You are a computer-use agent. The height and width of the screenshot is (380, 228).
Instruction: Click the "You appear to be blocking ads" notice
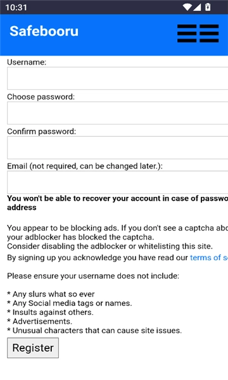coord(118,237)
